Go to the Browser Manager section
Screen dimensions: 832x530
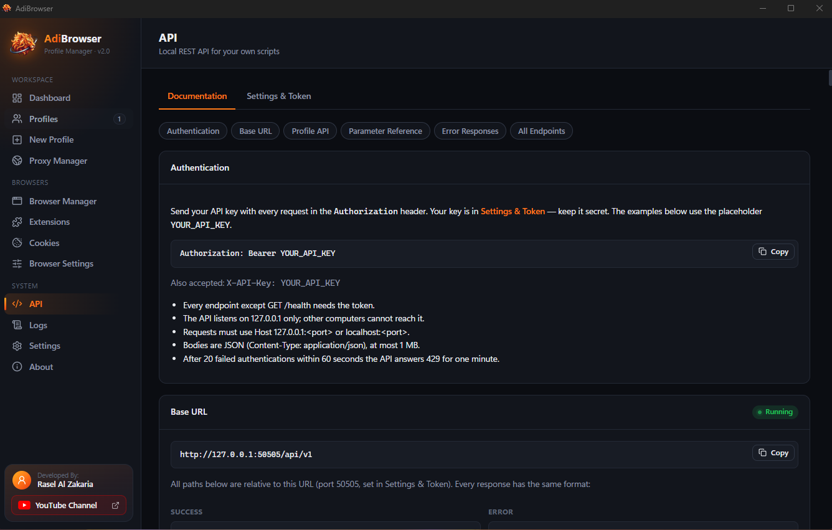point(69,201)
